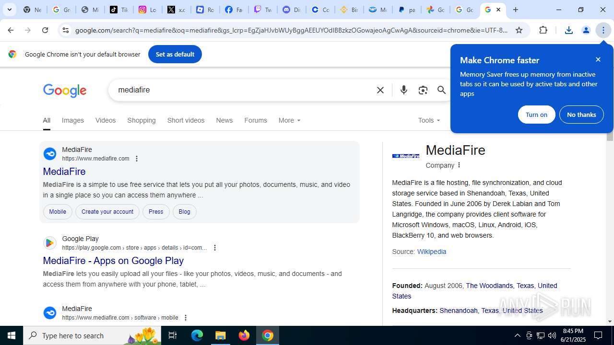The width and height of the screenshot is (614, 345).
Task: Expand the Tools dropdown
Action: (429, 120)
